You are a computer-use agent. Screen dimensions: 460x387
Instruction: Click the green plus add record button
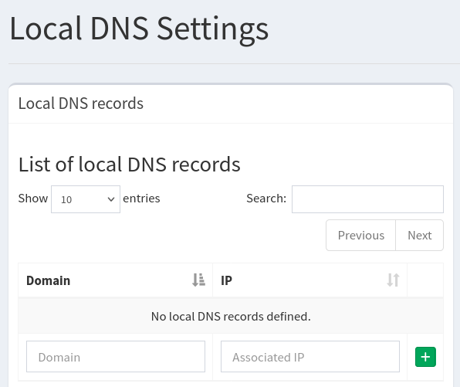click(x=425, y=357)
